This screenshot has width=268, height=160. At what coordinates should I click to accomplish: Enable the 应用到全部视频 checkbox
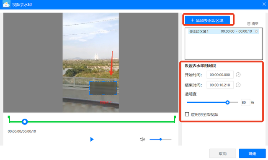tap(187, 114)
